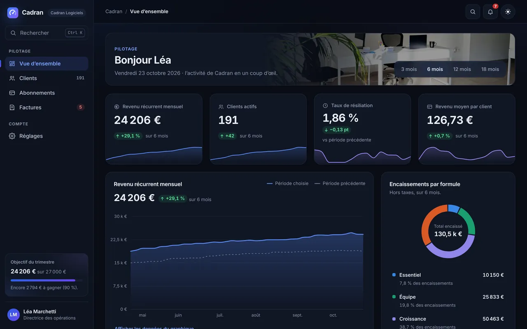Toggle light theme with sun icon
Screen dimensions: 527x329
pos(508,12)
